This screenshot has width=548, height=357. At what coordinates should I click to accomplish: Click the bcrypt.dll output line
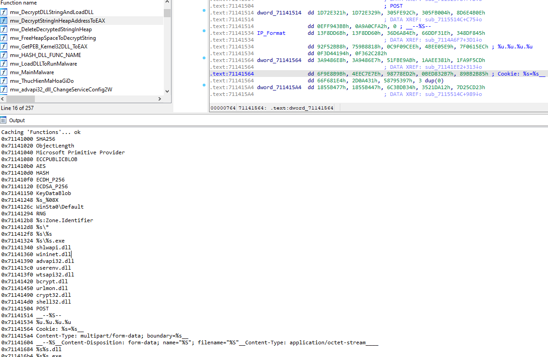pos(34,281)
